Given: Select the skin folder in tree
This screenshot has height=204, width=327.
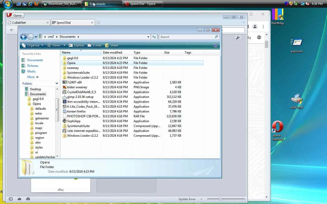Looking at the screenshot, I should [x=38, y=143].
